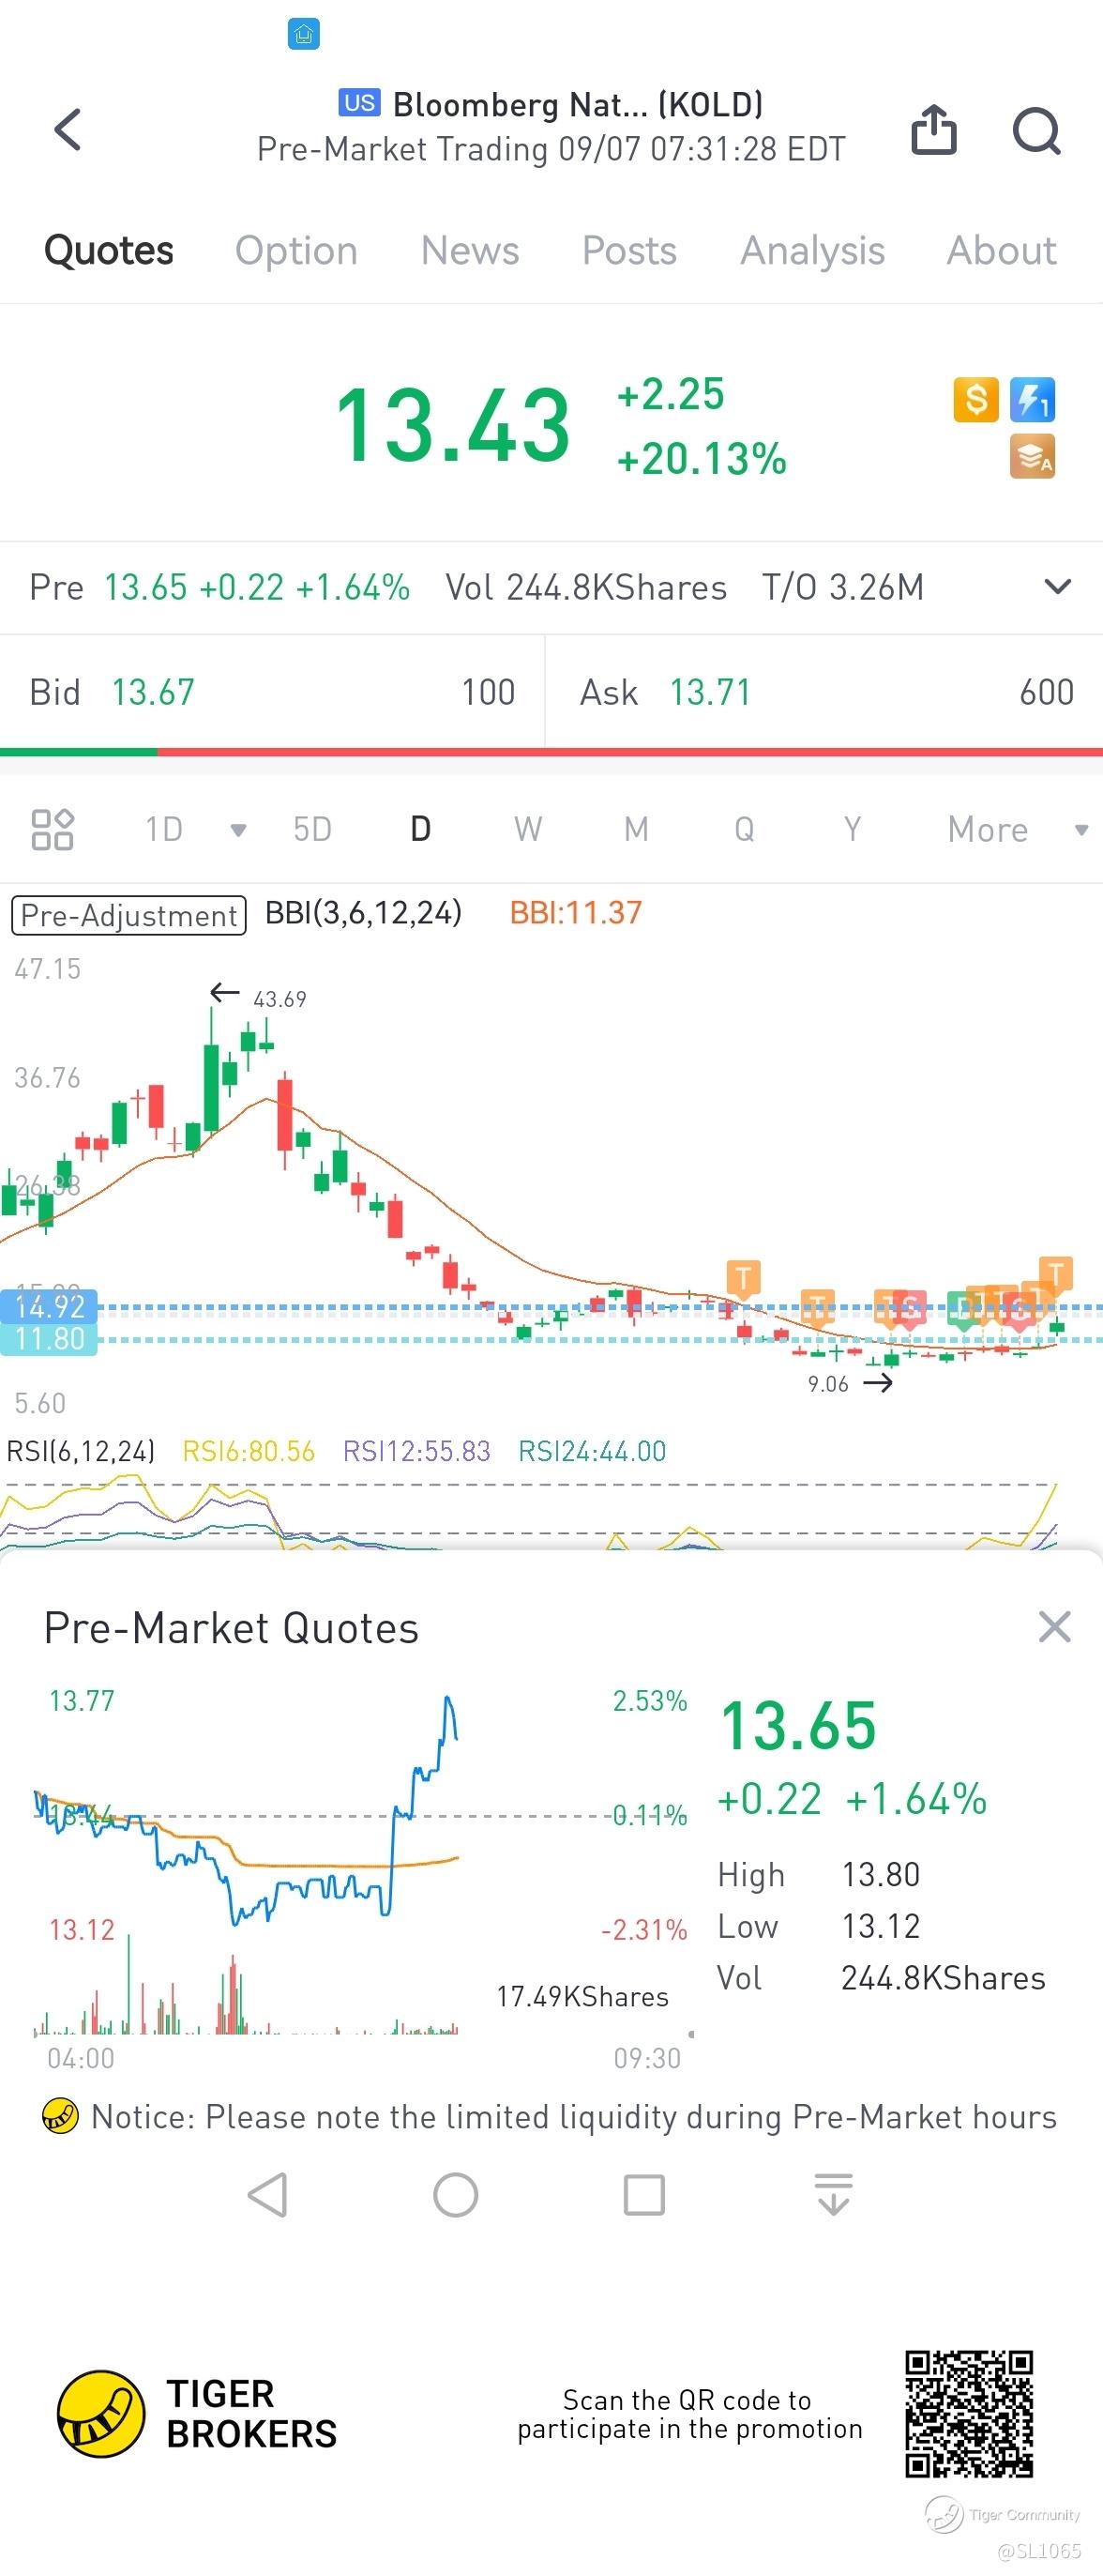Image resolution: width=1103 pixels, height=2576 pixels.
Task: Tap the leftmost orange T marker on chart
Action: pos(742,1278)
